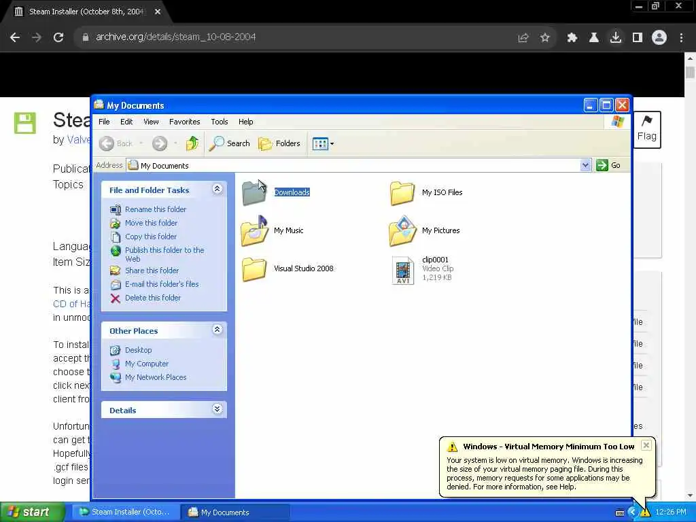Image resolution: width=696 pixels, height=522 pixels.
Task: Open Desktop from Other Places
Action: click(138, 350)
